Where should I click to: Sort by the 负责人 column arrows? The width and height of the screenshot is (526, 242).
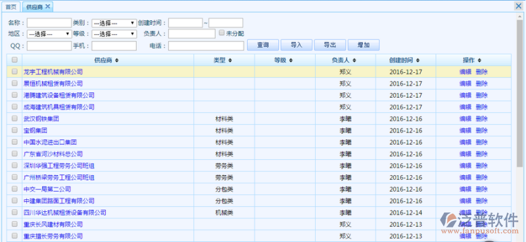(x=354, y=60)
